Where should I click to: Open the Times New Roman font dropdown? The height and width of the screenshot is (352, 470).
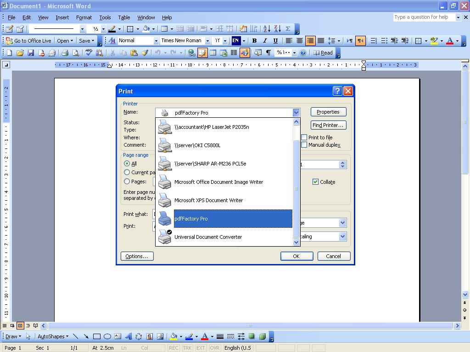(207, 41)
